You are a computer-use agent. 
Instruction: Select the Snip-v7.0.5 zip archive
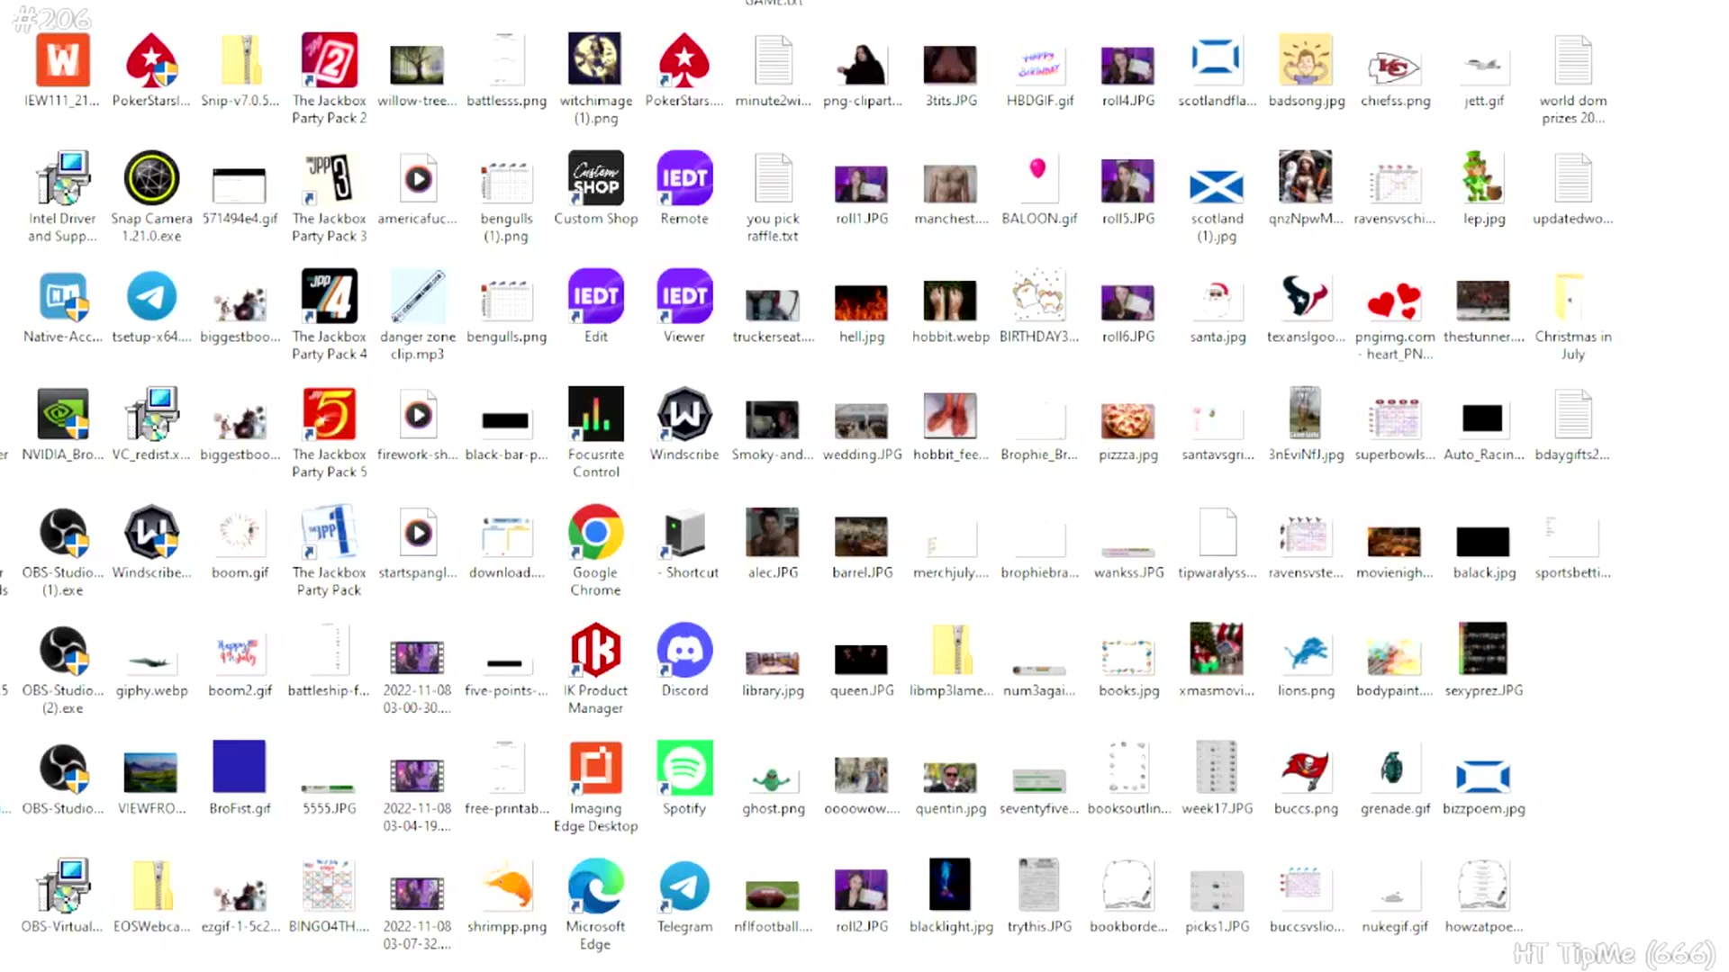click(240, 60)
